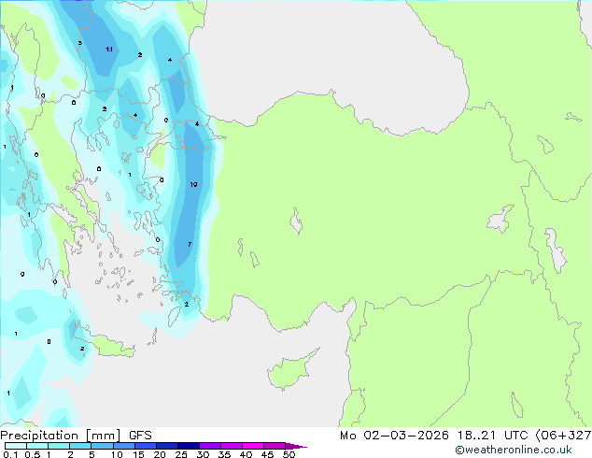
Task: Click the legend swatch between 35 and 40
Action: pyautogui.click(x=232, y=446)
